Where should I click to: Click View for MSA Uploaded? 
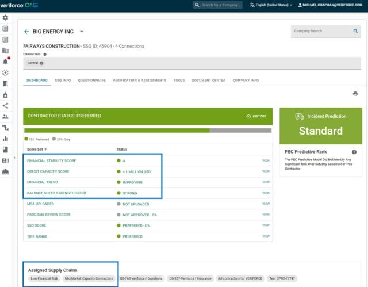266,204
